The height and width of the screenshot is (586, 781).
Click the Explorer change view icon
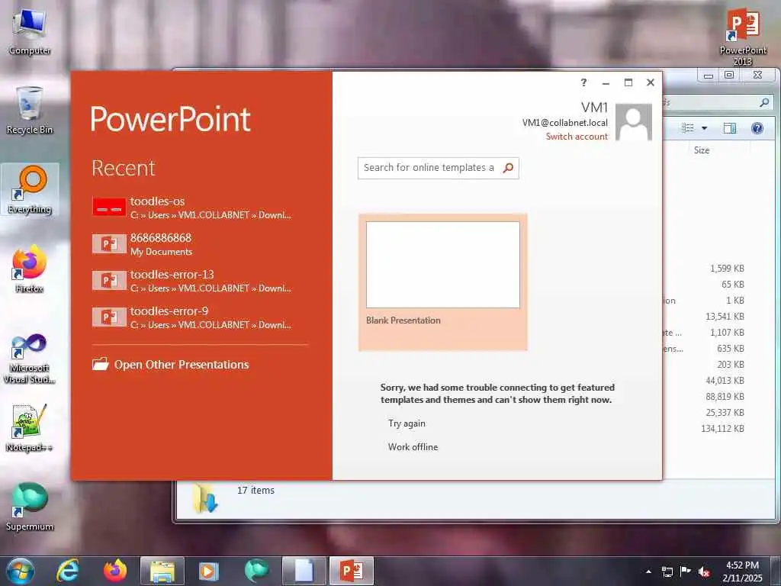688,128
